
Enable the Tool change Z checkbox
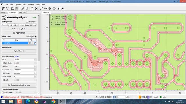(3, 92)
